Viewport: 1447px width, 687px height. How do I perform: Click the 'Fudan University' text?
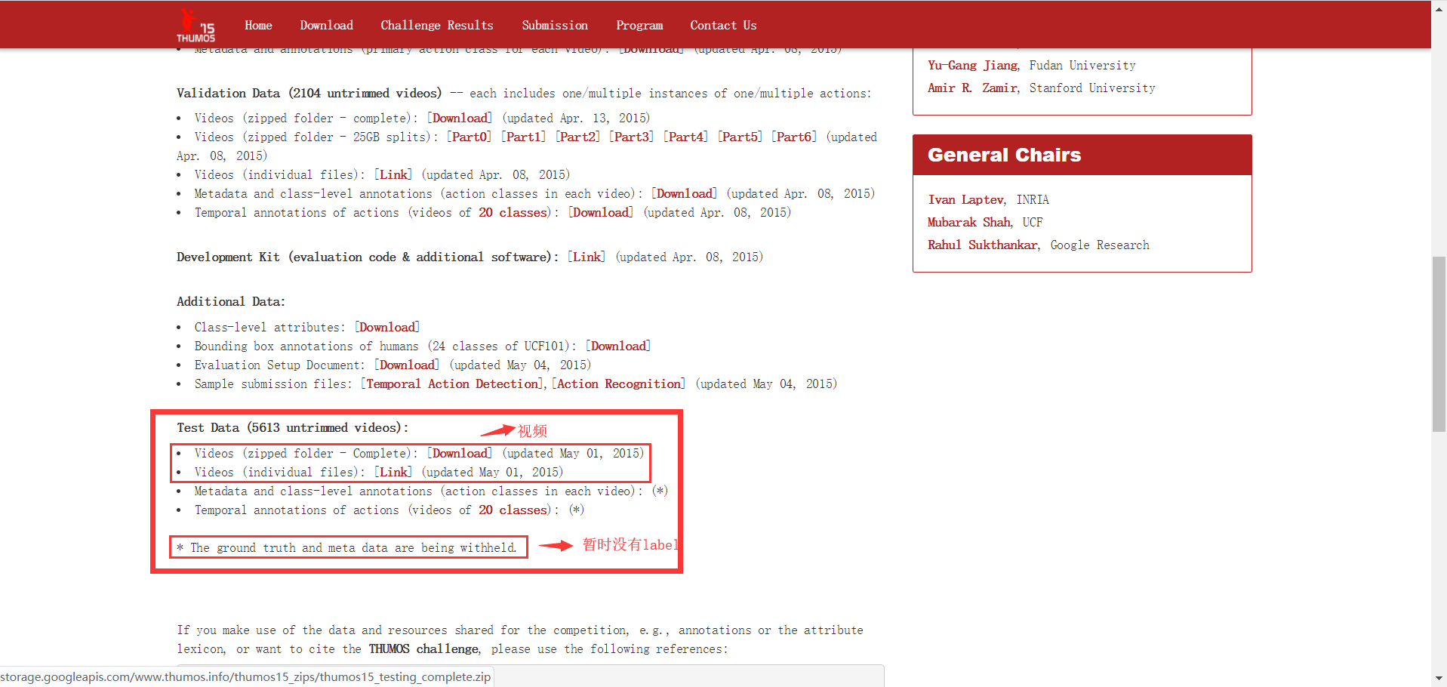[x=1082, y=66]
